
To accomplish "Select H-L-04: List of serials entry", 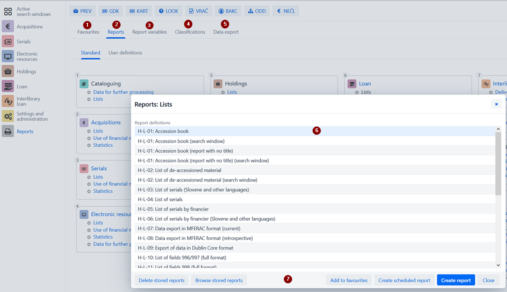I will [160, 199].
